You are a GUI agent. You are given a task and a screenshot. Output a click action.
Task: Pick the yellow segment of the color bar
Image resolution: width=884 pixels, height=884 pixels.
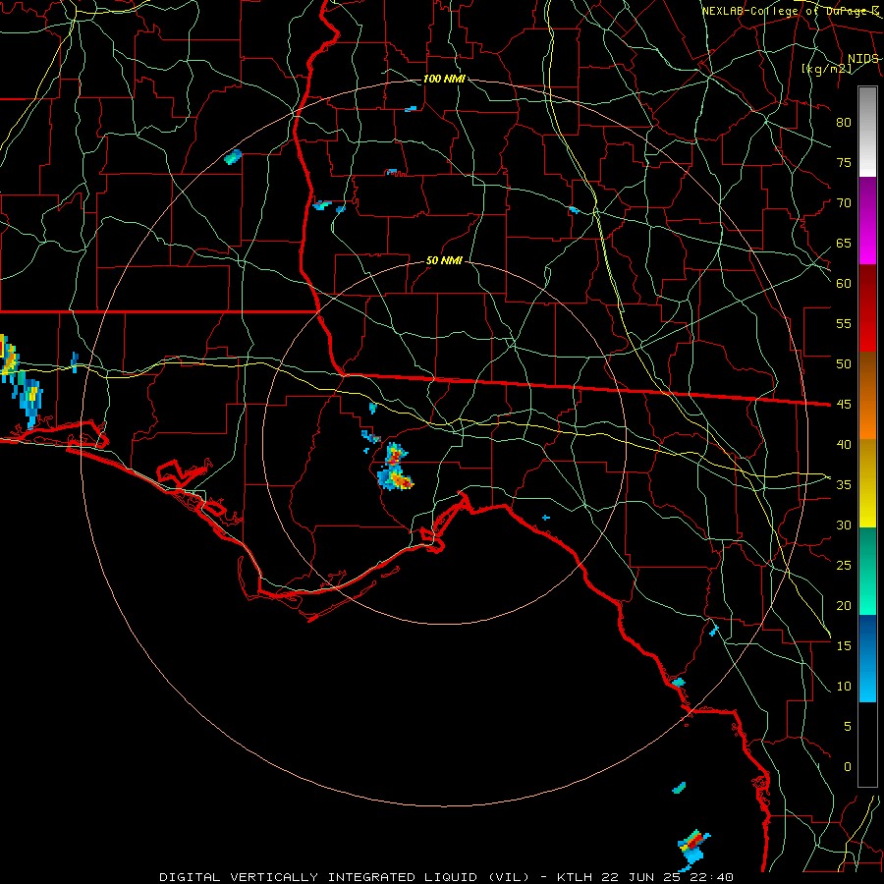(x=867, y=483)
